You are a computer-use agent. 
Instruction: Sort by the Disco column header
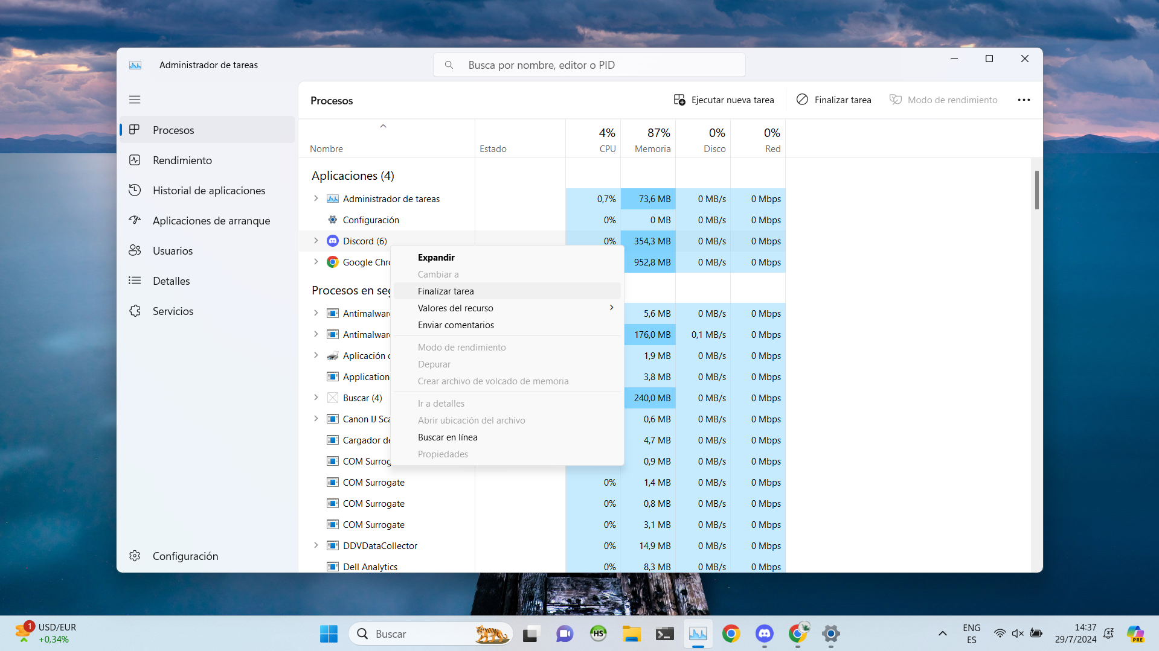click(703, 139)
